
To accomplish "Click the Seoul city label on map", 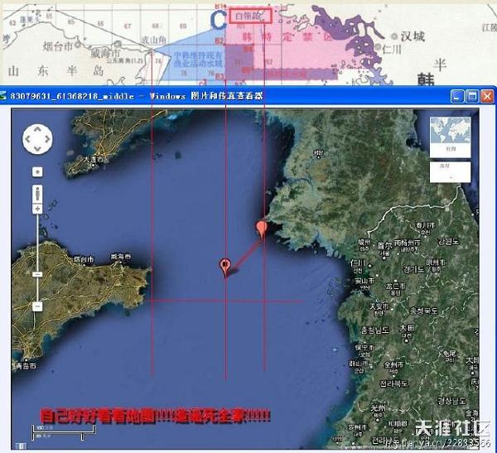I will 383,246.
